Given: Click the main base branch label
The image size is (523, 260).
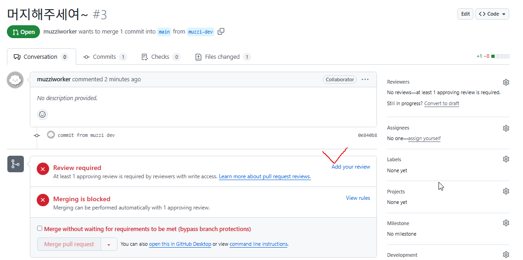Looking at the screenshot, I should [164, 32].
